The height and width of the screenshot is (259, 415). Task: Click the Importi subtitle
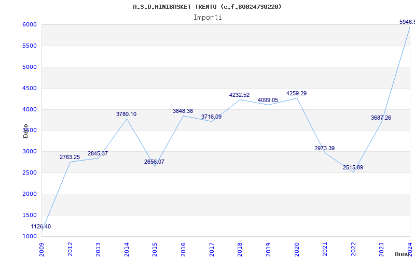click(x=208, y=18)
